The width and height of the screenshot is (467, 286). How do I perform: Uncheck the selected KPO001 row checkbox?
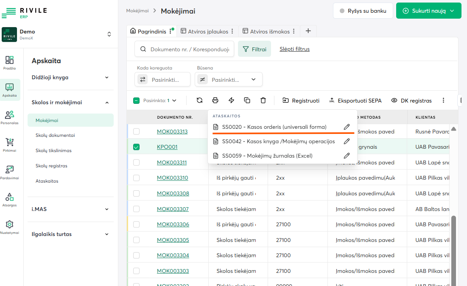pos(136,147)
